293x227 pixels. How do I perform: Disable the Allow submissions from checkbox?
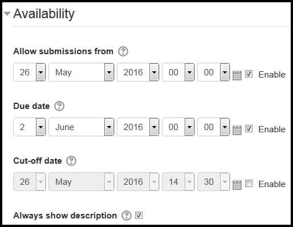point(249,74)
